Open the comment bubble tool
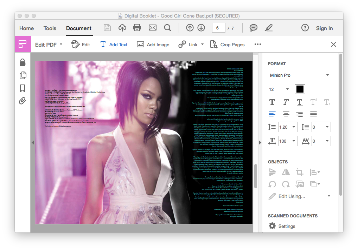 (253, 28)
